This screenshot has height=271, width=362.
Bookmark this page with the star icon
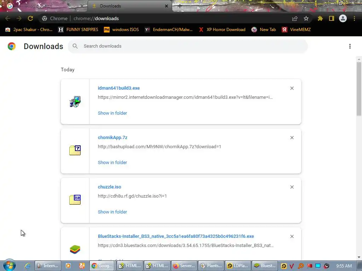point(306,18)
